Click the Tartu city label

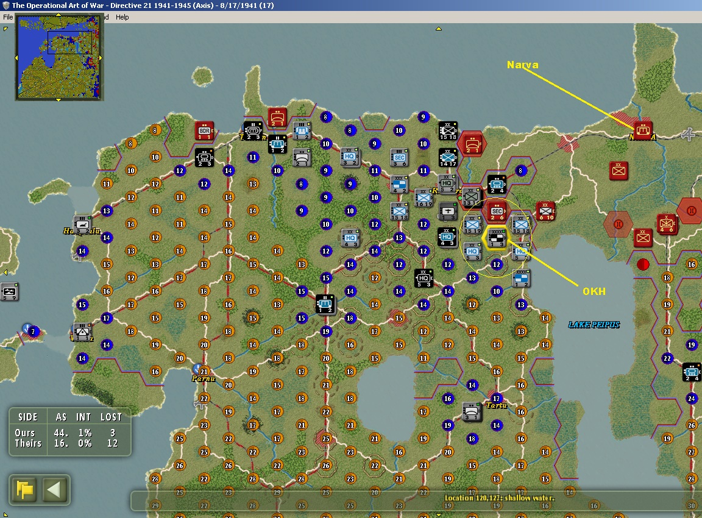(x=496, y=406)
